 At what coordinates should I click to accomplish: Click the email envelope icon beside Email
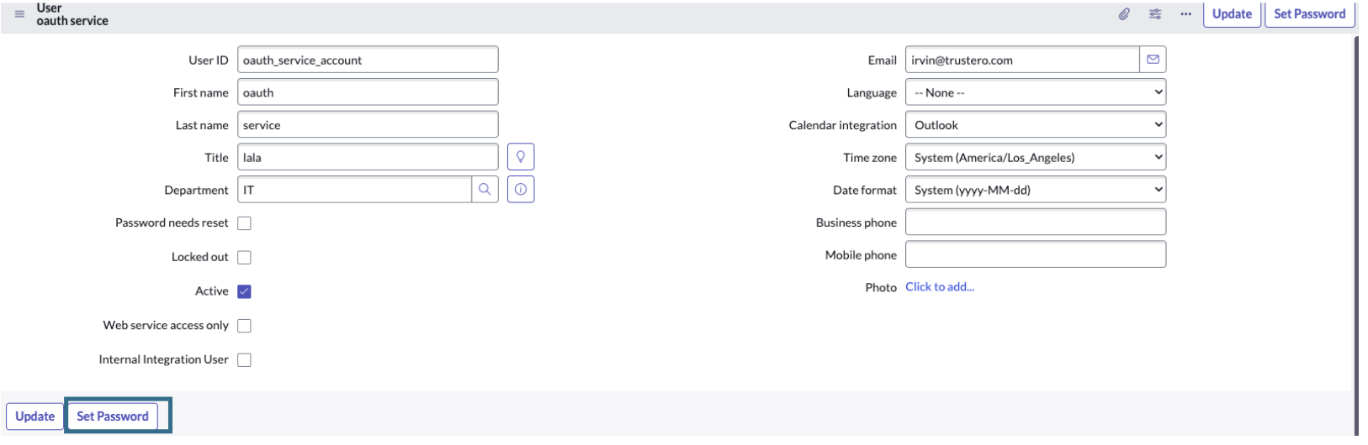pyautogui.click(x=1153, y=60)
